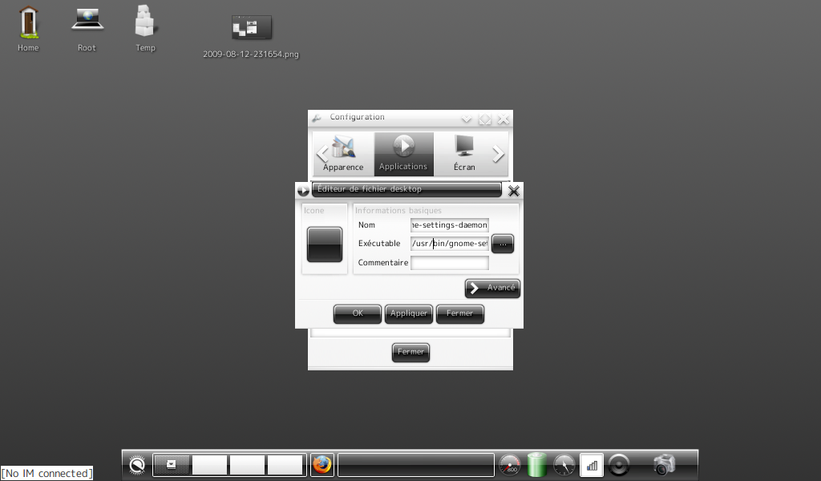Click the CPU frequency gauge on shelf
This screenshot has width=821, height=481.
[x=510, y=465]
